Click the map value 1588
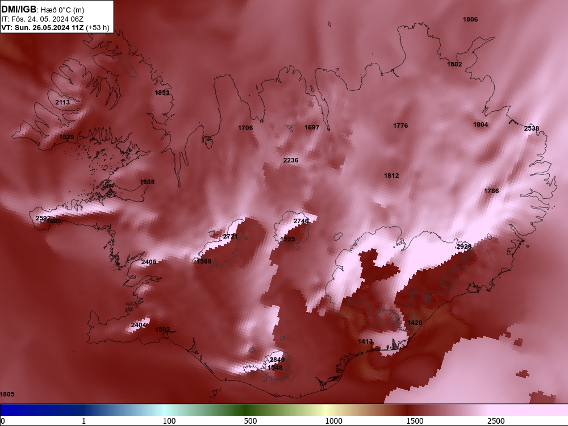 [203, 261]
